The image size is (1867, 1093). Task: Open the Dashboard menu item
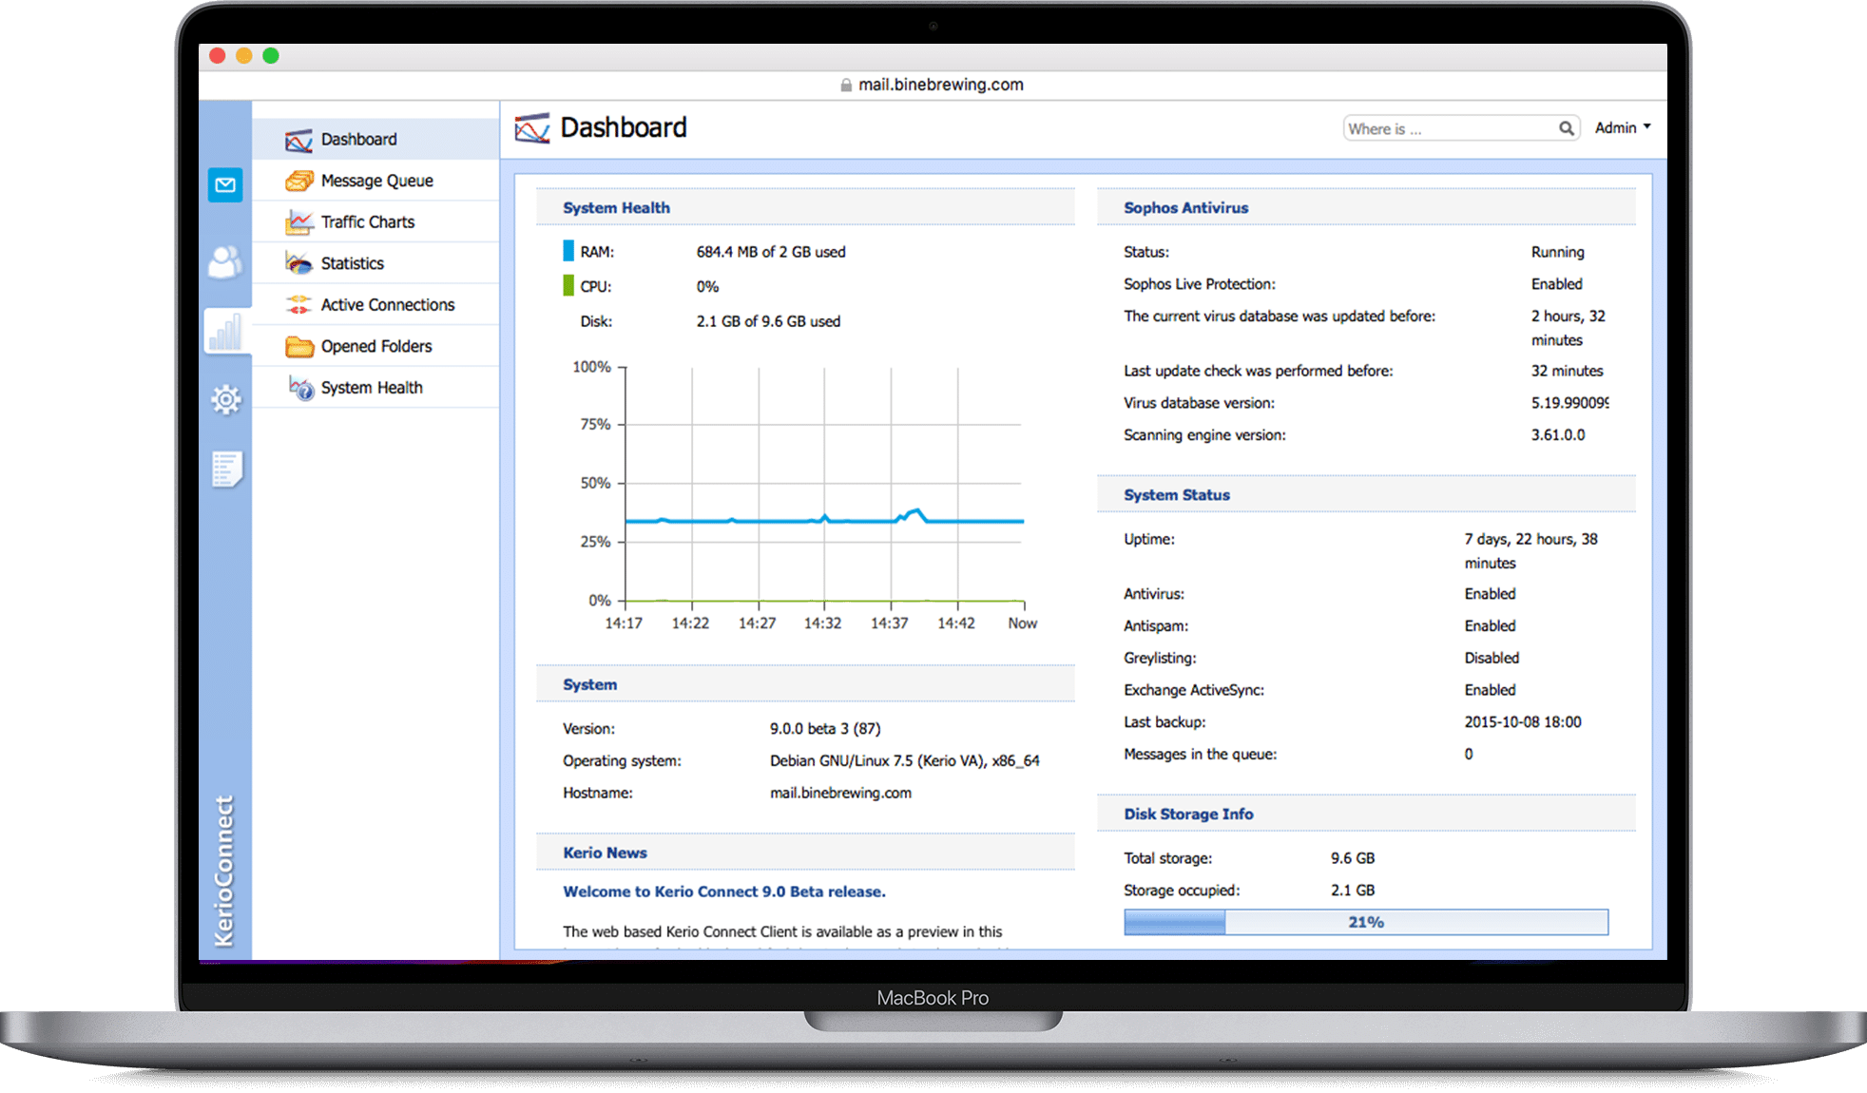(375, 140)
